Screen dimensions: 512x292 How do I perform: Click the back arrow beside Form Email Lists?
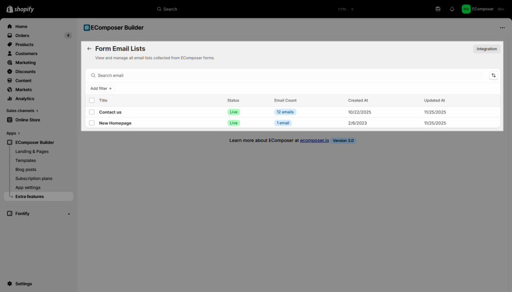click(x=89, y=49)
